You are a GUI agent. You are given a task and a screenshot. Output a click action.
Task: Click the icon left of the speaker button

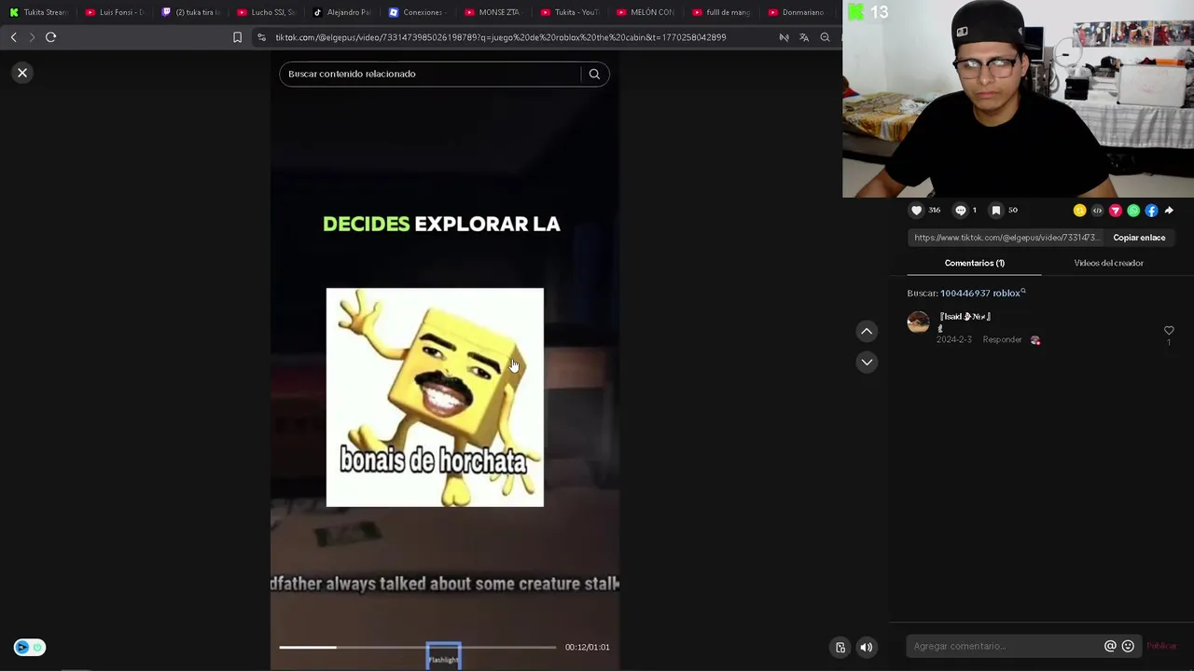840,648
